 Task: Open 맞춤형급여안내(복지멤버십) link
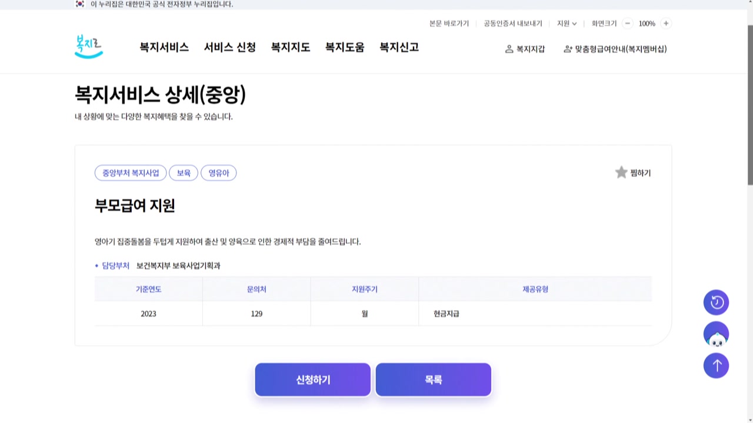[615, 49]
